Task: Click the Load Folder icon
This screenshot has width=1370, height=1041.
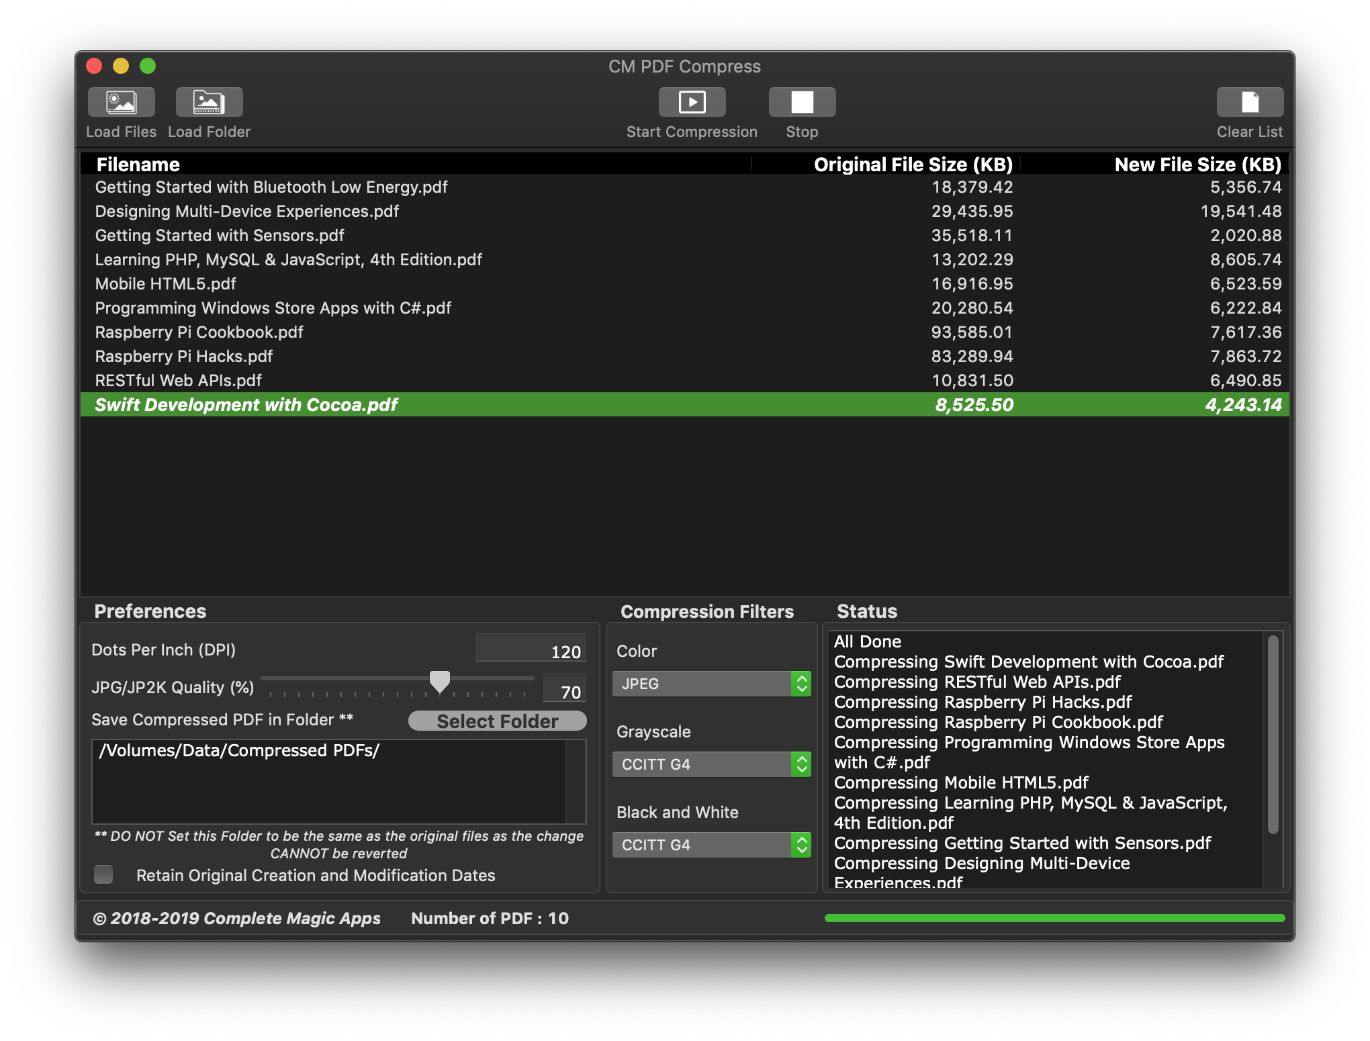Action: 209,102
